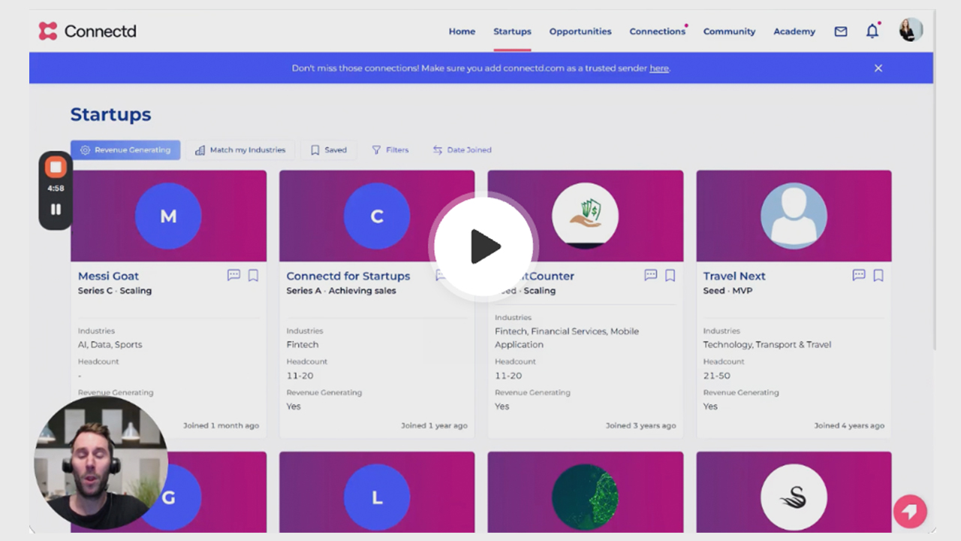The image size is (961, 541).
Task: Dismiss the blue banner with X
Action: pyautogui.click(x=878, y=68)
